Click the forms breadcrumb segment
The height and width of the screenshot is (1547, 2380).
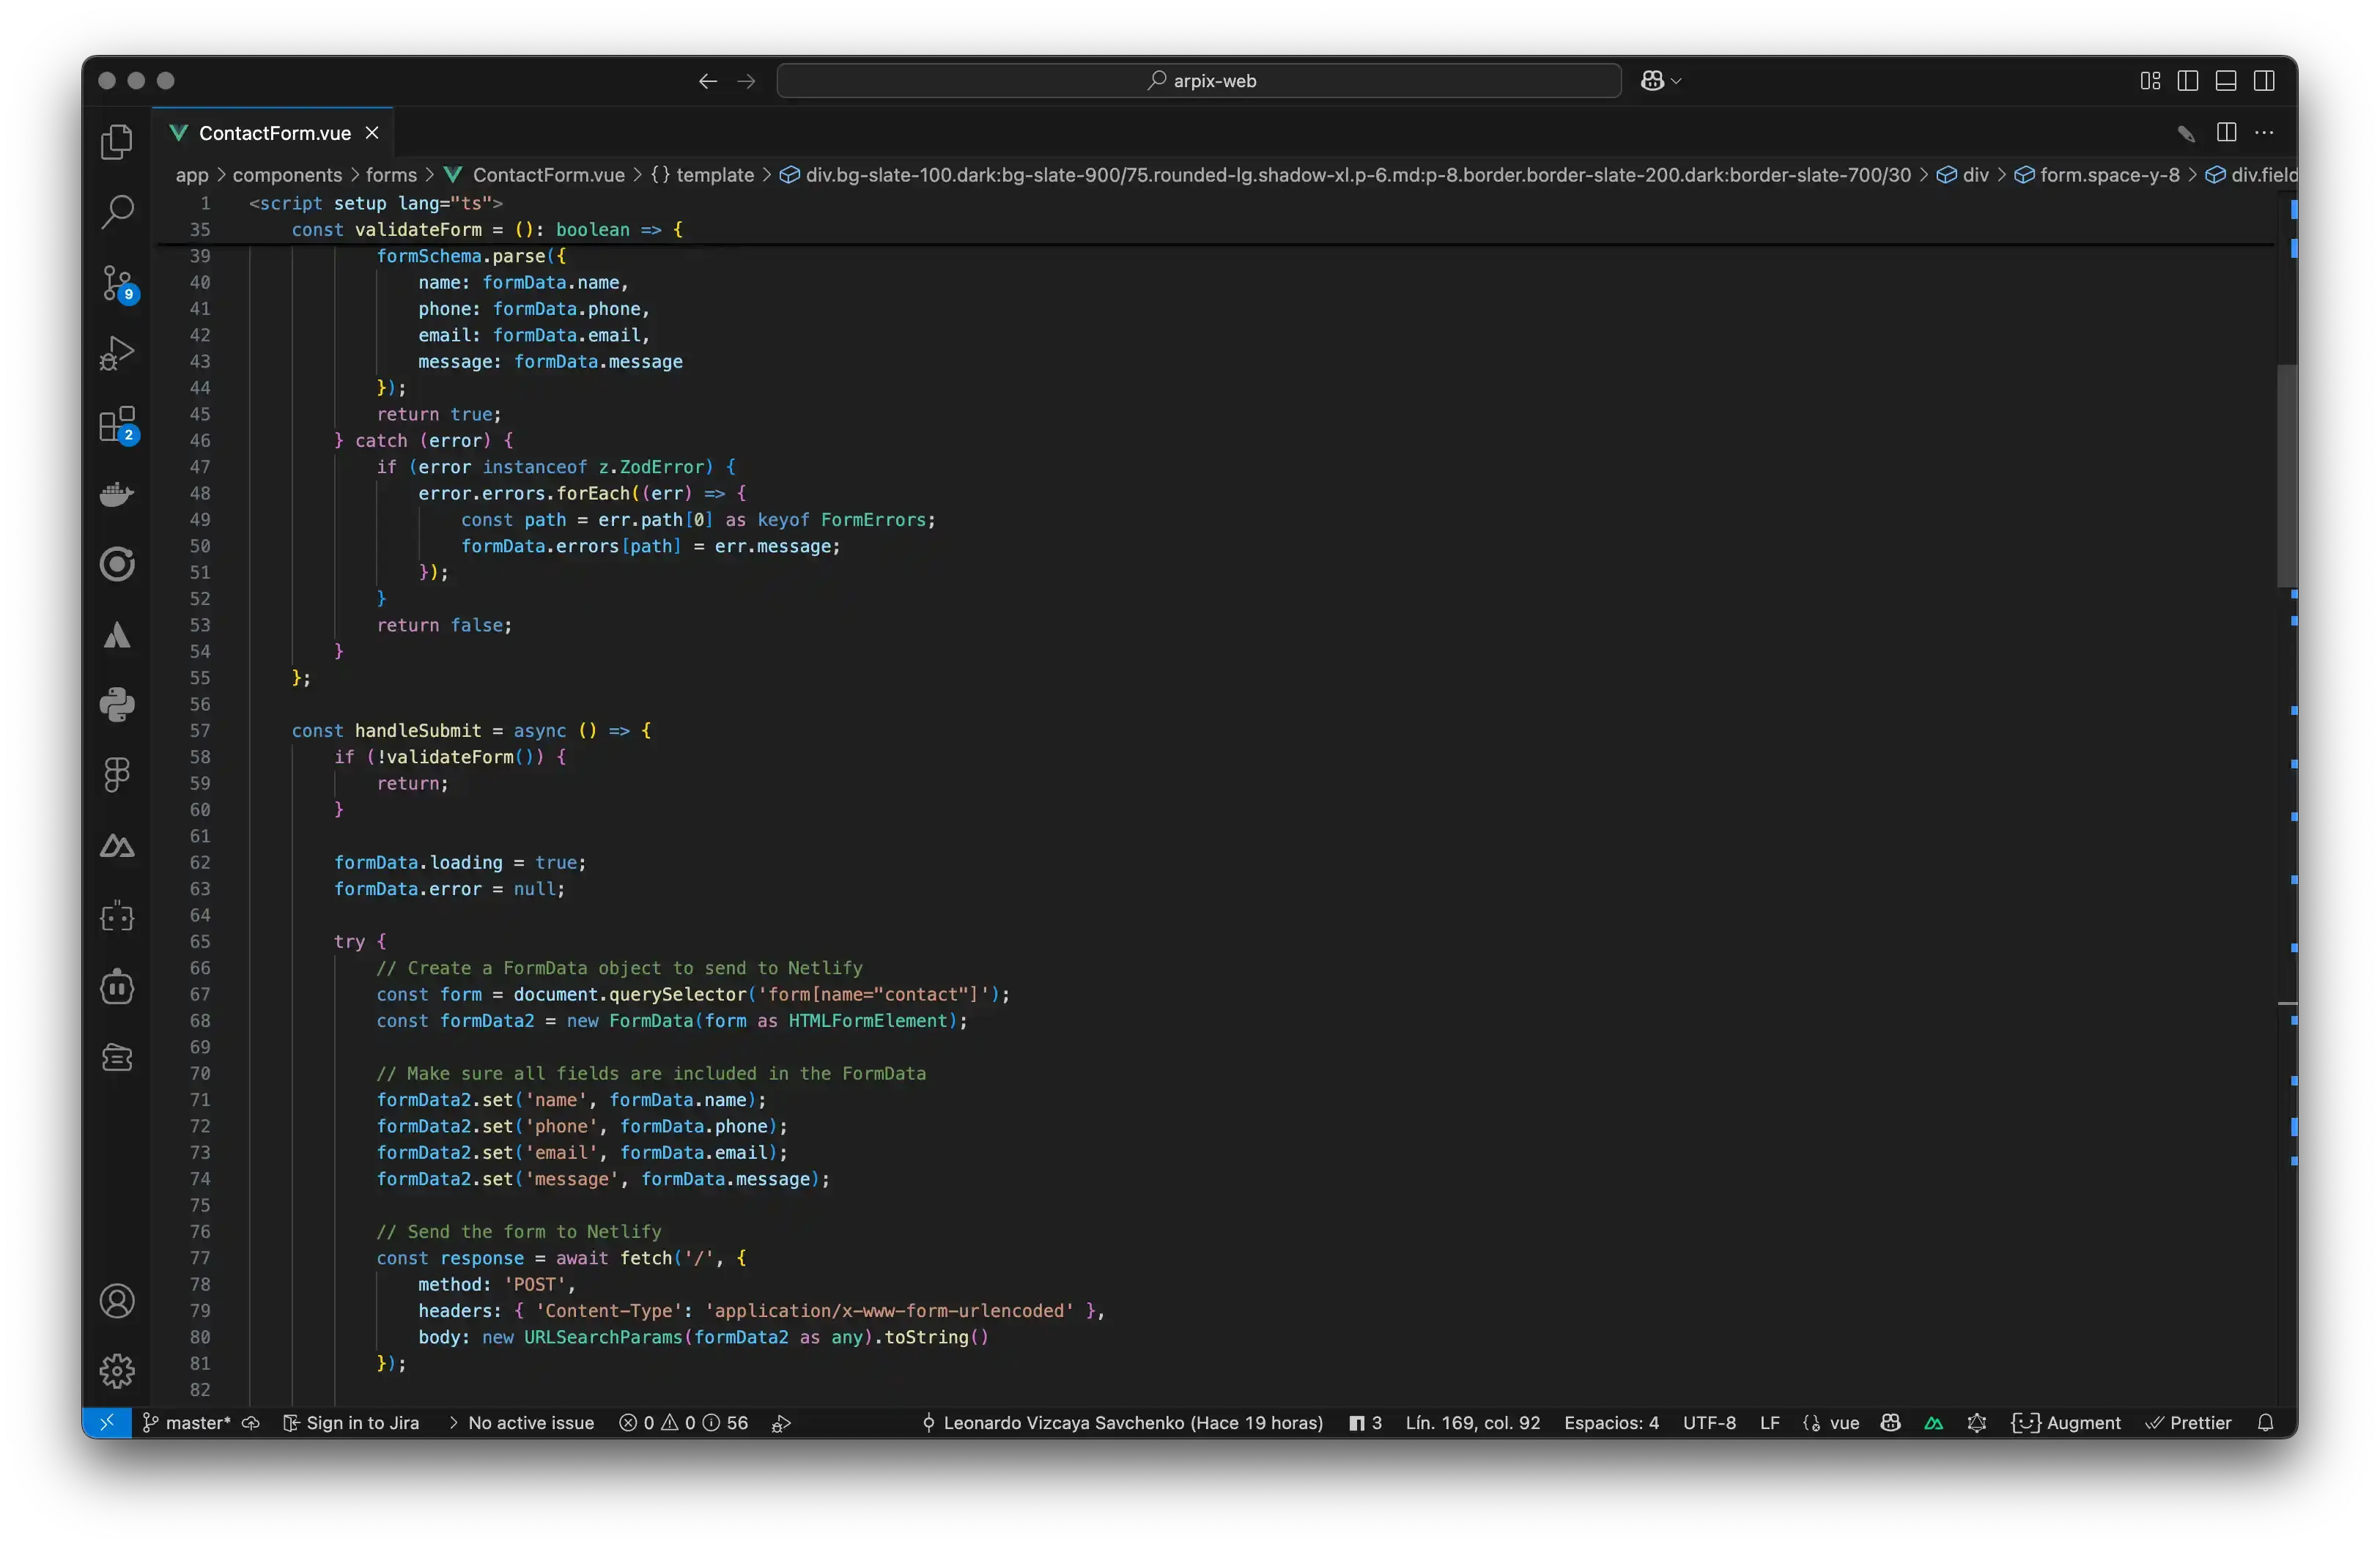click(391, 175)
